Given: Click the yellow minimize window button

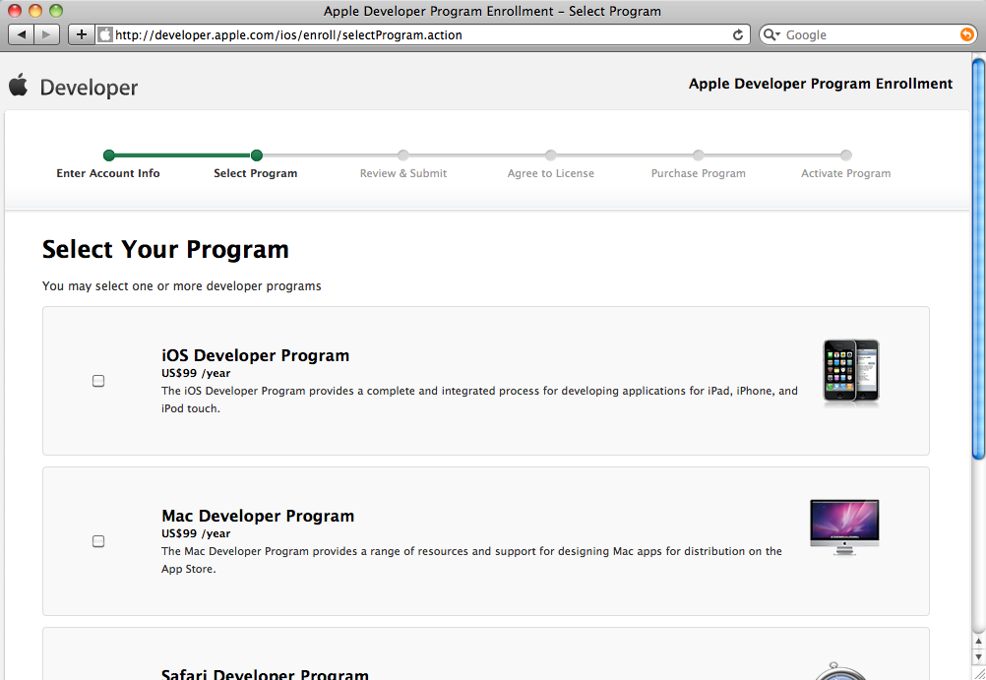Looking at the screenshot, I should click(35, 11).
